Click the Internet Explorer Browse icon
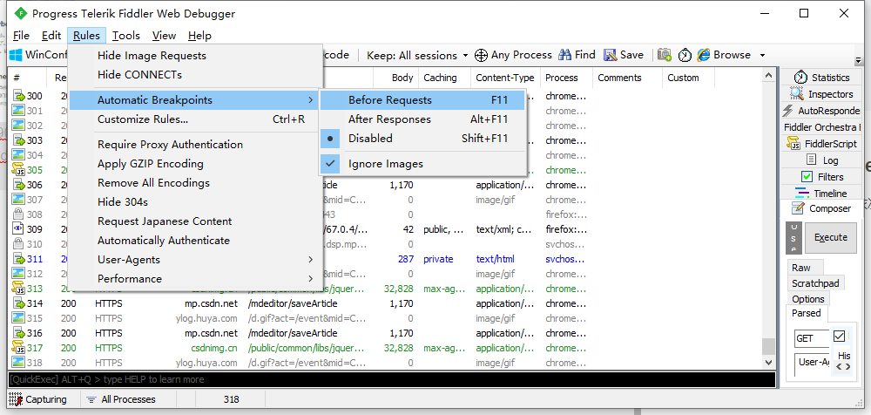 point(704,55)
